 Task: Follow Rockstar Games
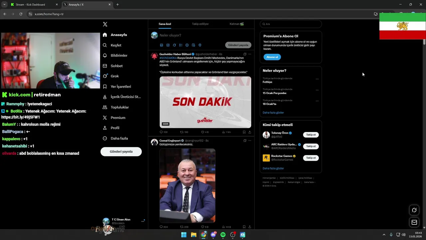pos(311,158)
